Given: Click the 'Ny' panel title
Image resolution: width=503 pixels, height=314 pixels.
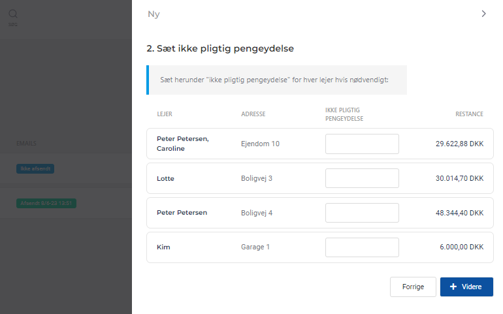Looking at the screenshot, I should pos(154,14).
